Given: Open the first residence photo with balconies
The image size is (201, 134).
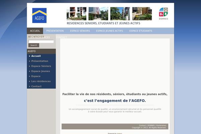Looking at the screenshot, I should (x=76, y=14).
